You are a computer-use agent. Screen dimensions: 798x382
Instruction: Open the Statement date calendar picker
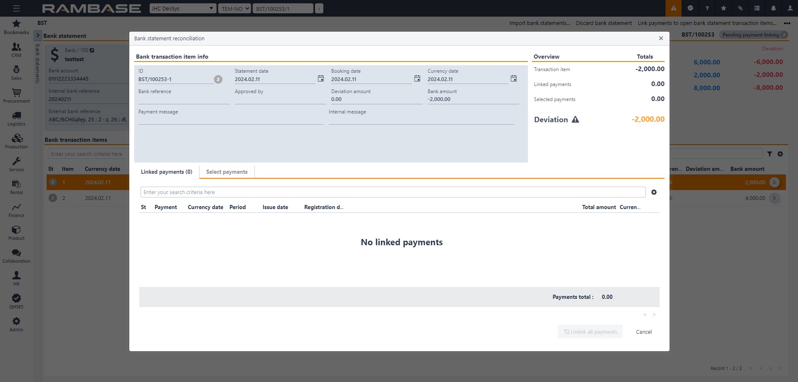[320, 79]
